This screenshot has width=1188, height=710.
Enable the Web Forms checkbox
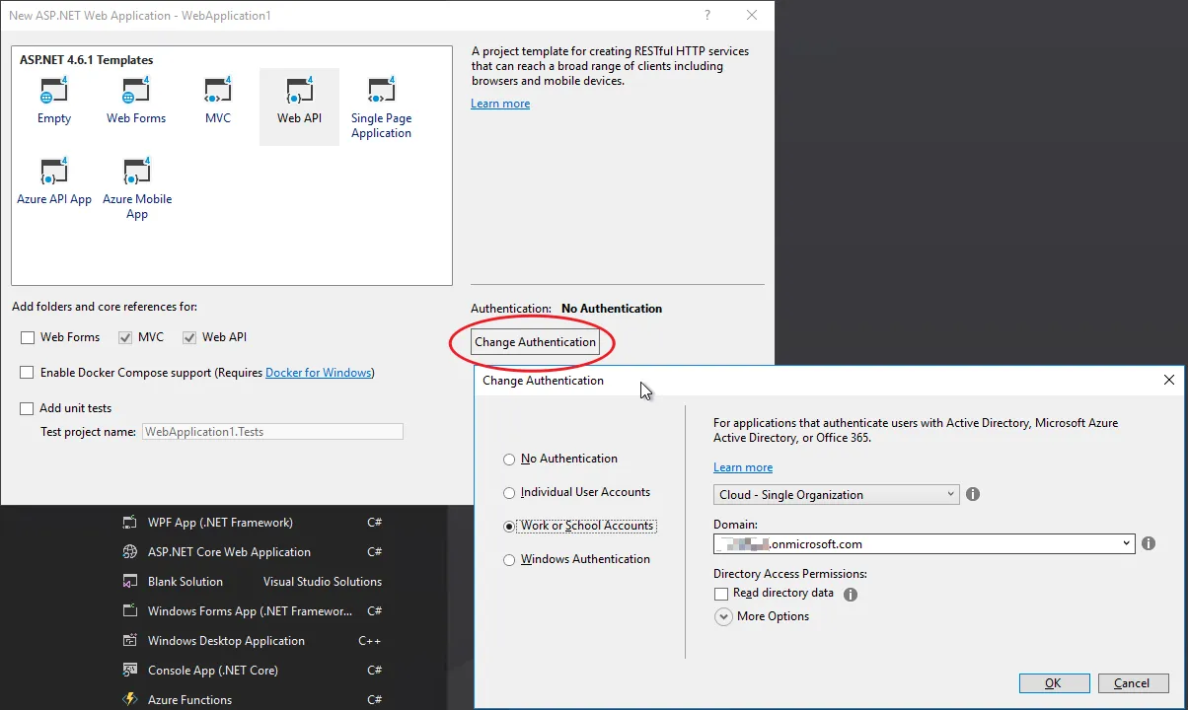pos(28,337)
